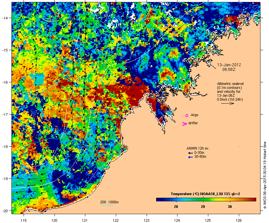
Task: Click the '121' longitude axis label
Action: tap(85, 220)
